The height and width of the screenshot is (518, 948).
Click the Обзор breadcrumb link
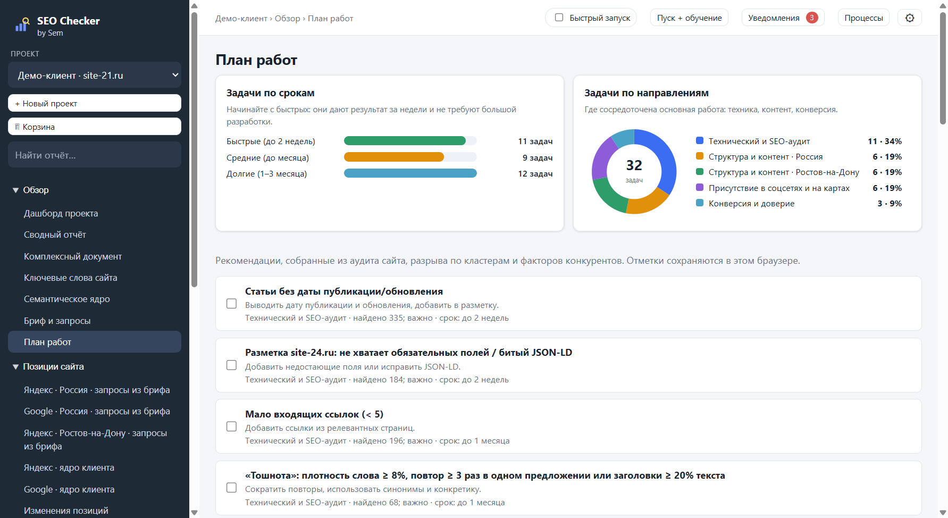(288, 19)
